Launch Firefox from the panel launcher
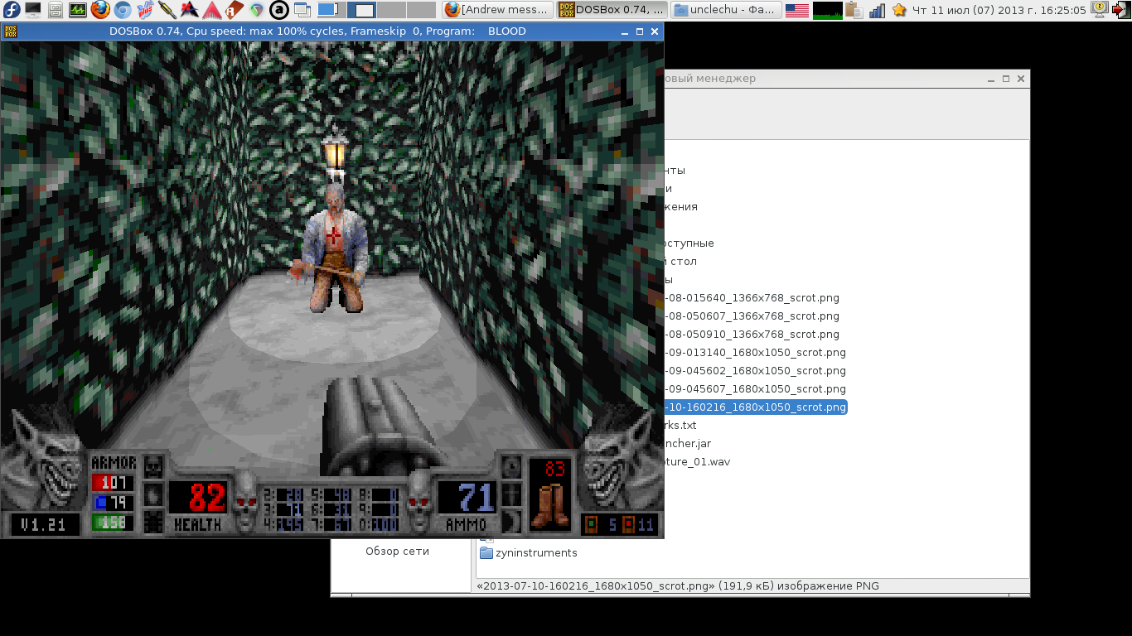Viewport: 1132px width, 636px height. [100, 10]
